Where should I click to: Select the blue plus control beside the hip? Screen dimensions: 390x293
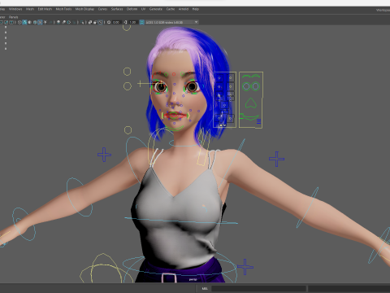point(245,267)
